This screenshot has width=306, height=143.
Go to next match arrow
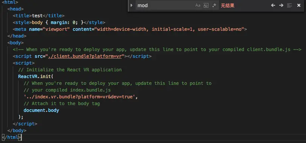pos(281,5)
